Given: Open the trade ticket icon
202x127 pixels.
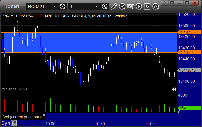Looking at the screenshot, I should click(x=147, y=6).
